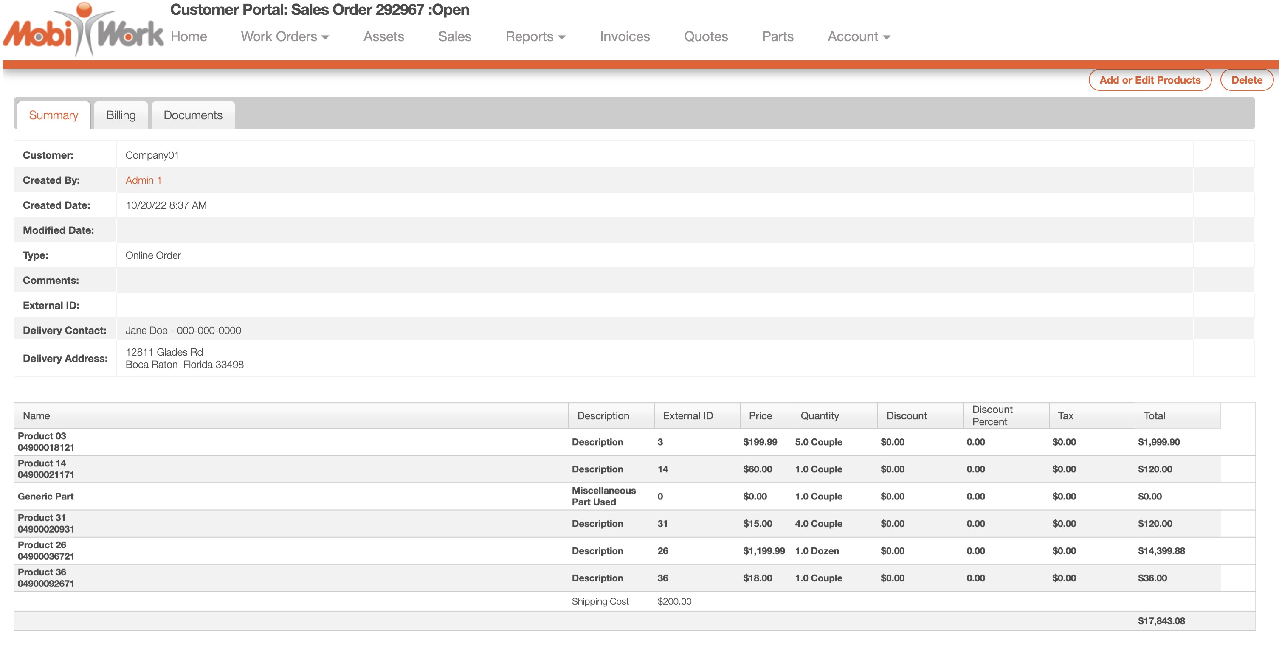Navigate to Parts
1279x651 pixels.
click(777, 37)
